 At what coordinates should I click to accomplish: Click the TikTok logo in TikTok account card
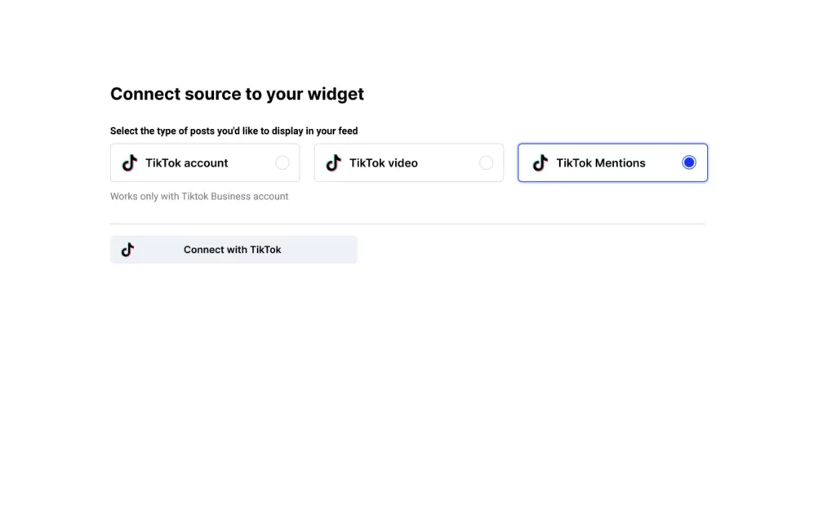pyautogui.click(x=130, y=163)
